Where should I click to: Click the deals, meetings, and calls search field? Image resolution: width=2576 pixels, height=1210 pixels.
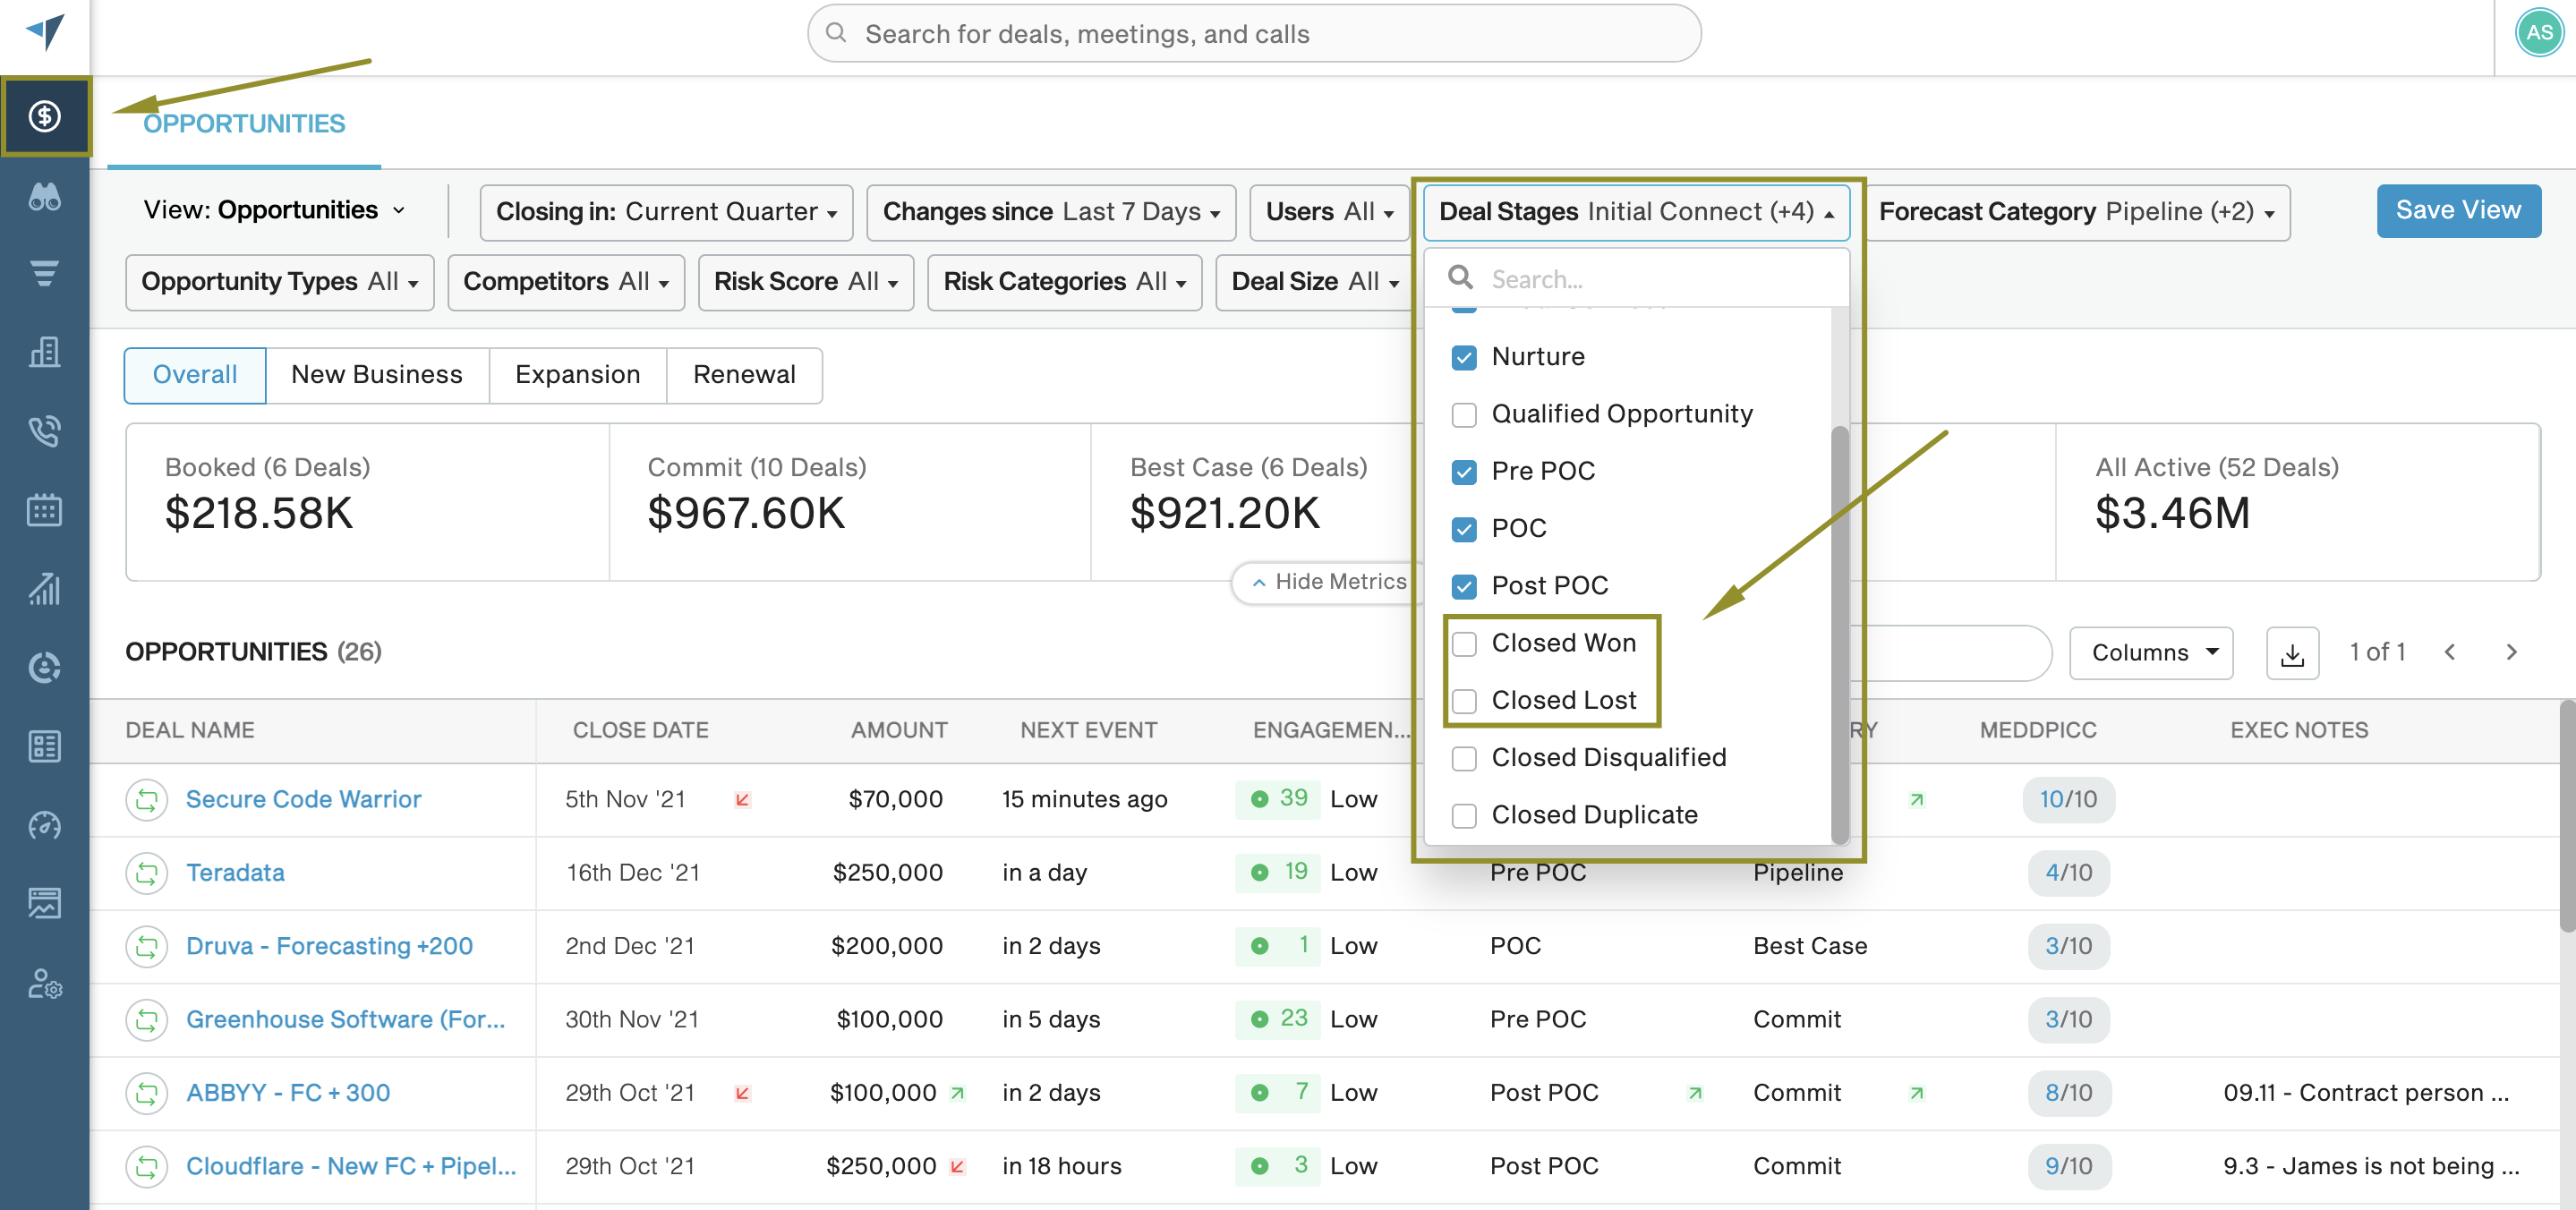pos(1254,34)
